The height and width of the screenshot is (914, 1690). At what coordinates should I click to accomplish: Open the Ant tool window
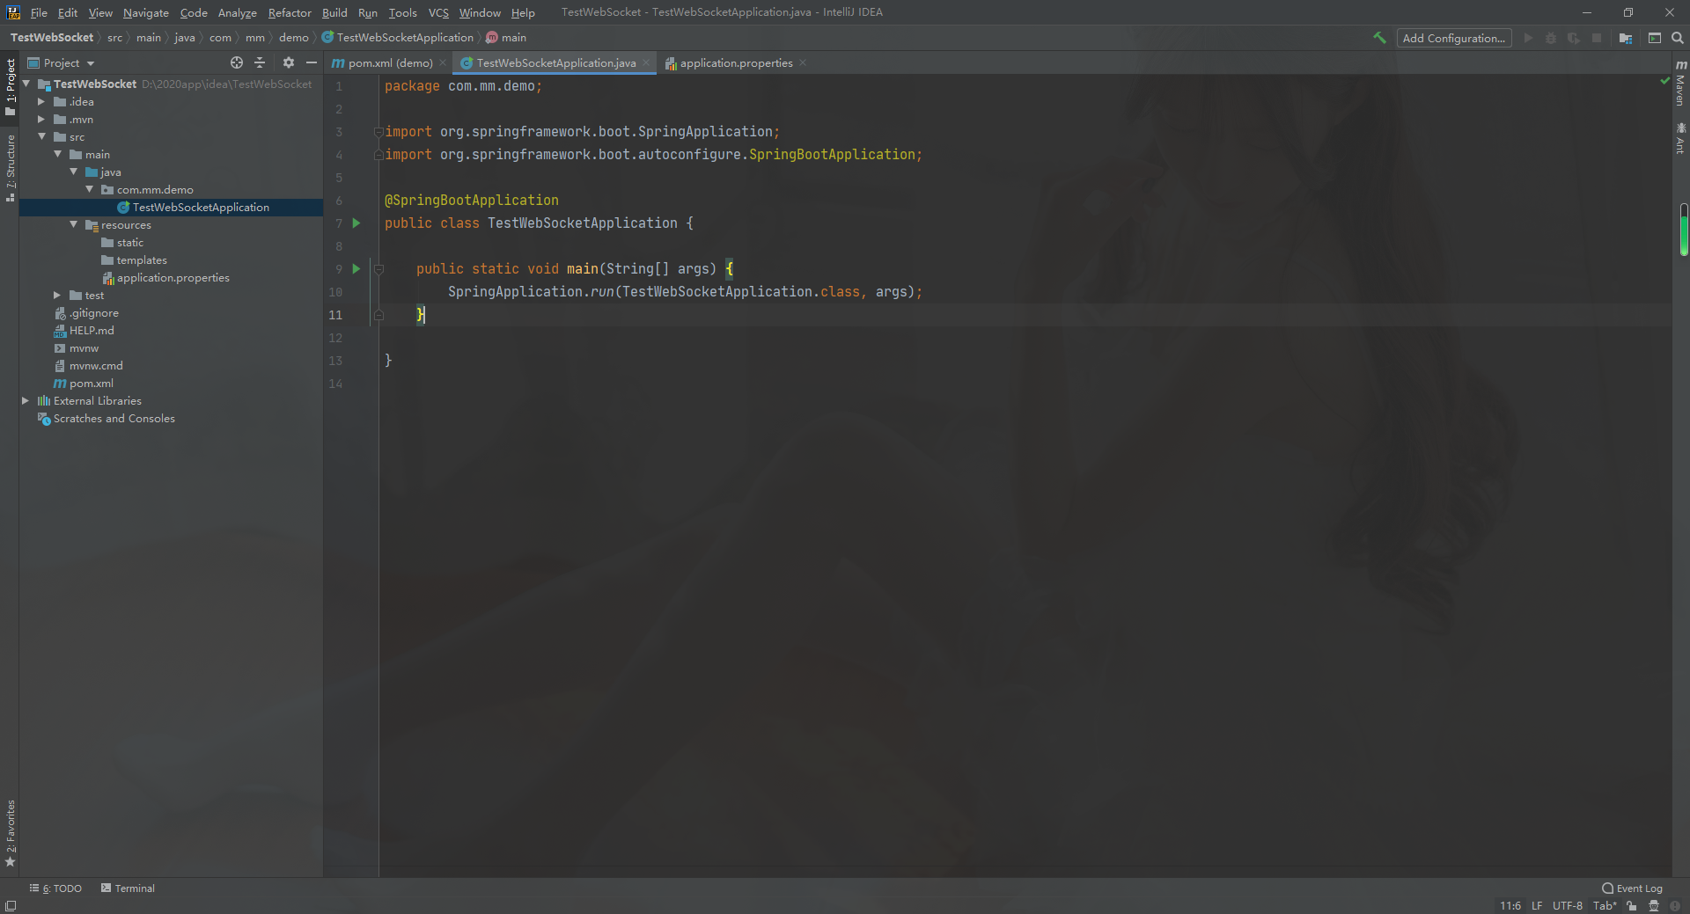[1681, 136]
